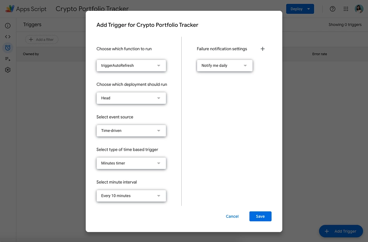Cancel adding the trigger

232,216
